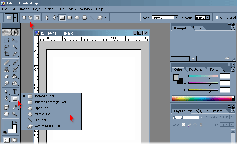Select the Zoom tool
The image size is (237, 145).
tap(15, 114)
